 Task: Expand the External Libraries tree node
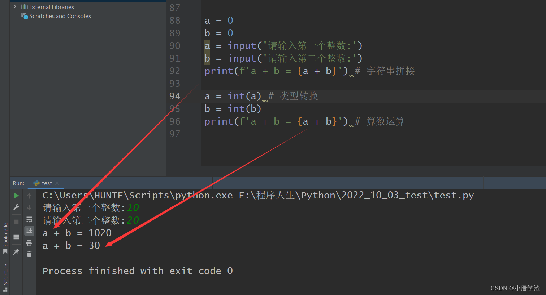click(15, 6)
